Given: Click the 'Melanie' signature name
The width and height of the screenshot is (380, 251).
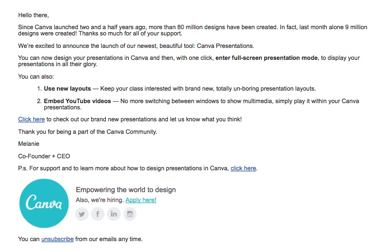Looking at the screenshot, I should (29, 144).
